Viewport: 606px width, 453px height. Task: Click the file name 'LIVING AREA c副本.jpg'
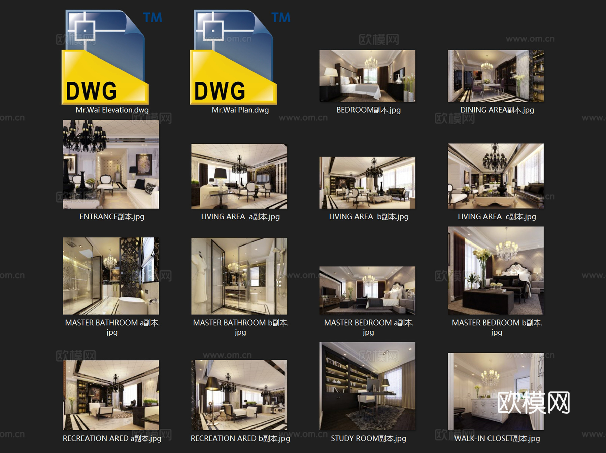click(497, 217)
